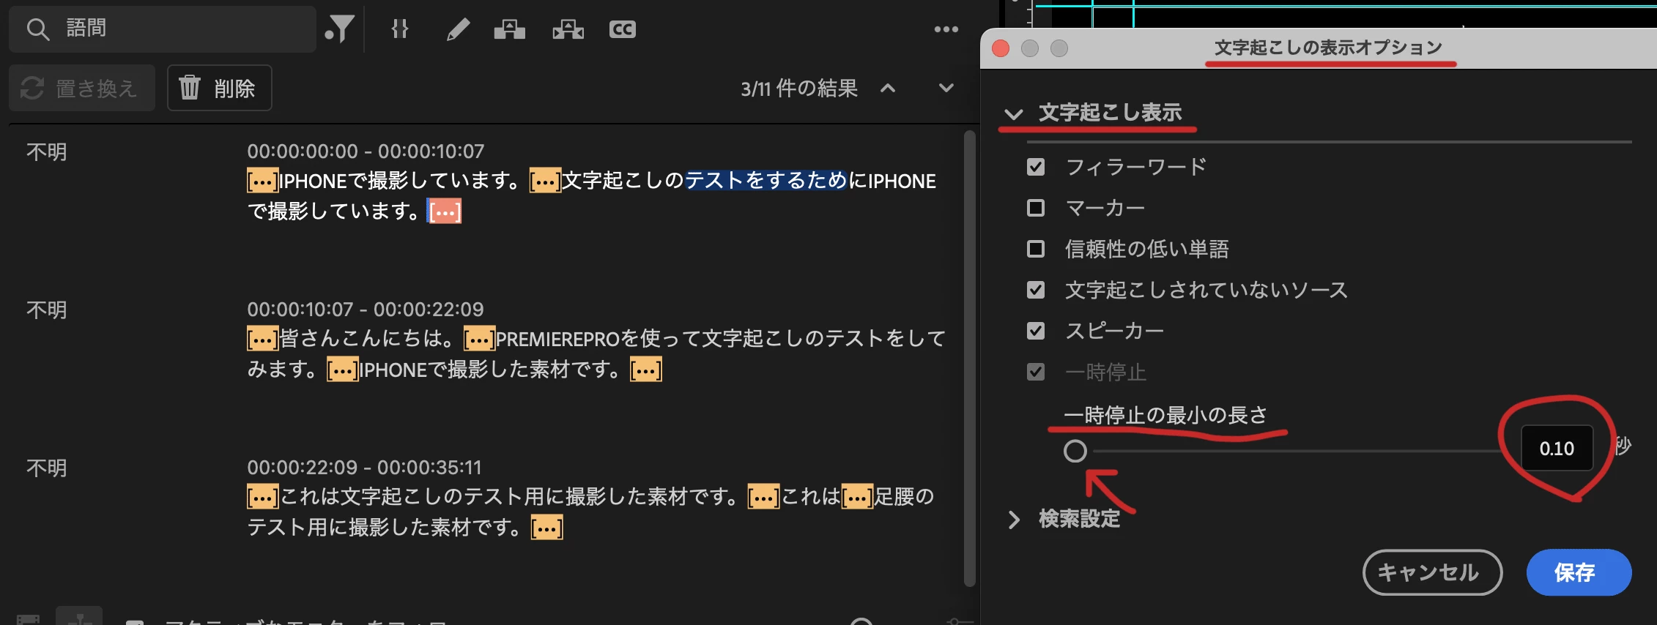Click timecode 00:00:22:09 - 00:00:35:11
The height and width of the screenshot is (625, 1657).
tap(365, 468)
